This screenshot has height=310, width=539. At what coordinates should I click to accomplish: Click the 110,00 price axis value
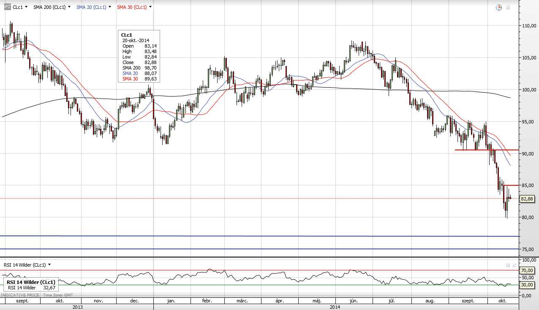(528, 26)
